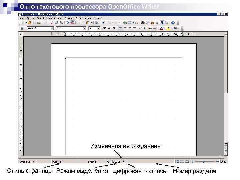Image resolution: width=240 pixels, height=180 pixels.
Task: Turn on Numbering list
Action: pyautogui.click(x=141, y=28)
